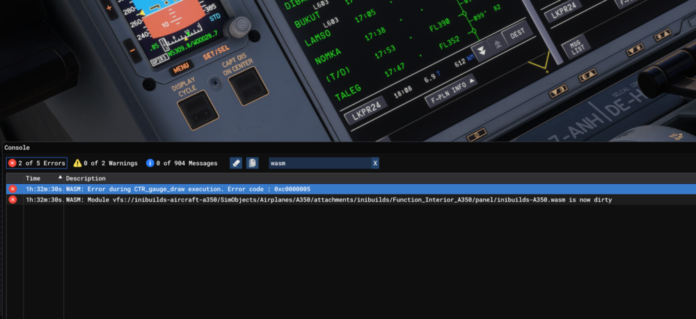
Task: Clear the wasm search filter with X
Action: coord(375,163)
